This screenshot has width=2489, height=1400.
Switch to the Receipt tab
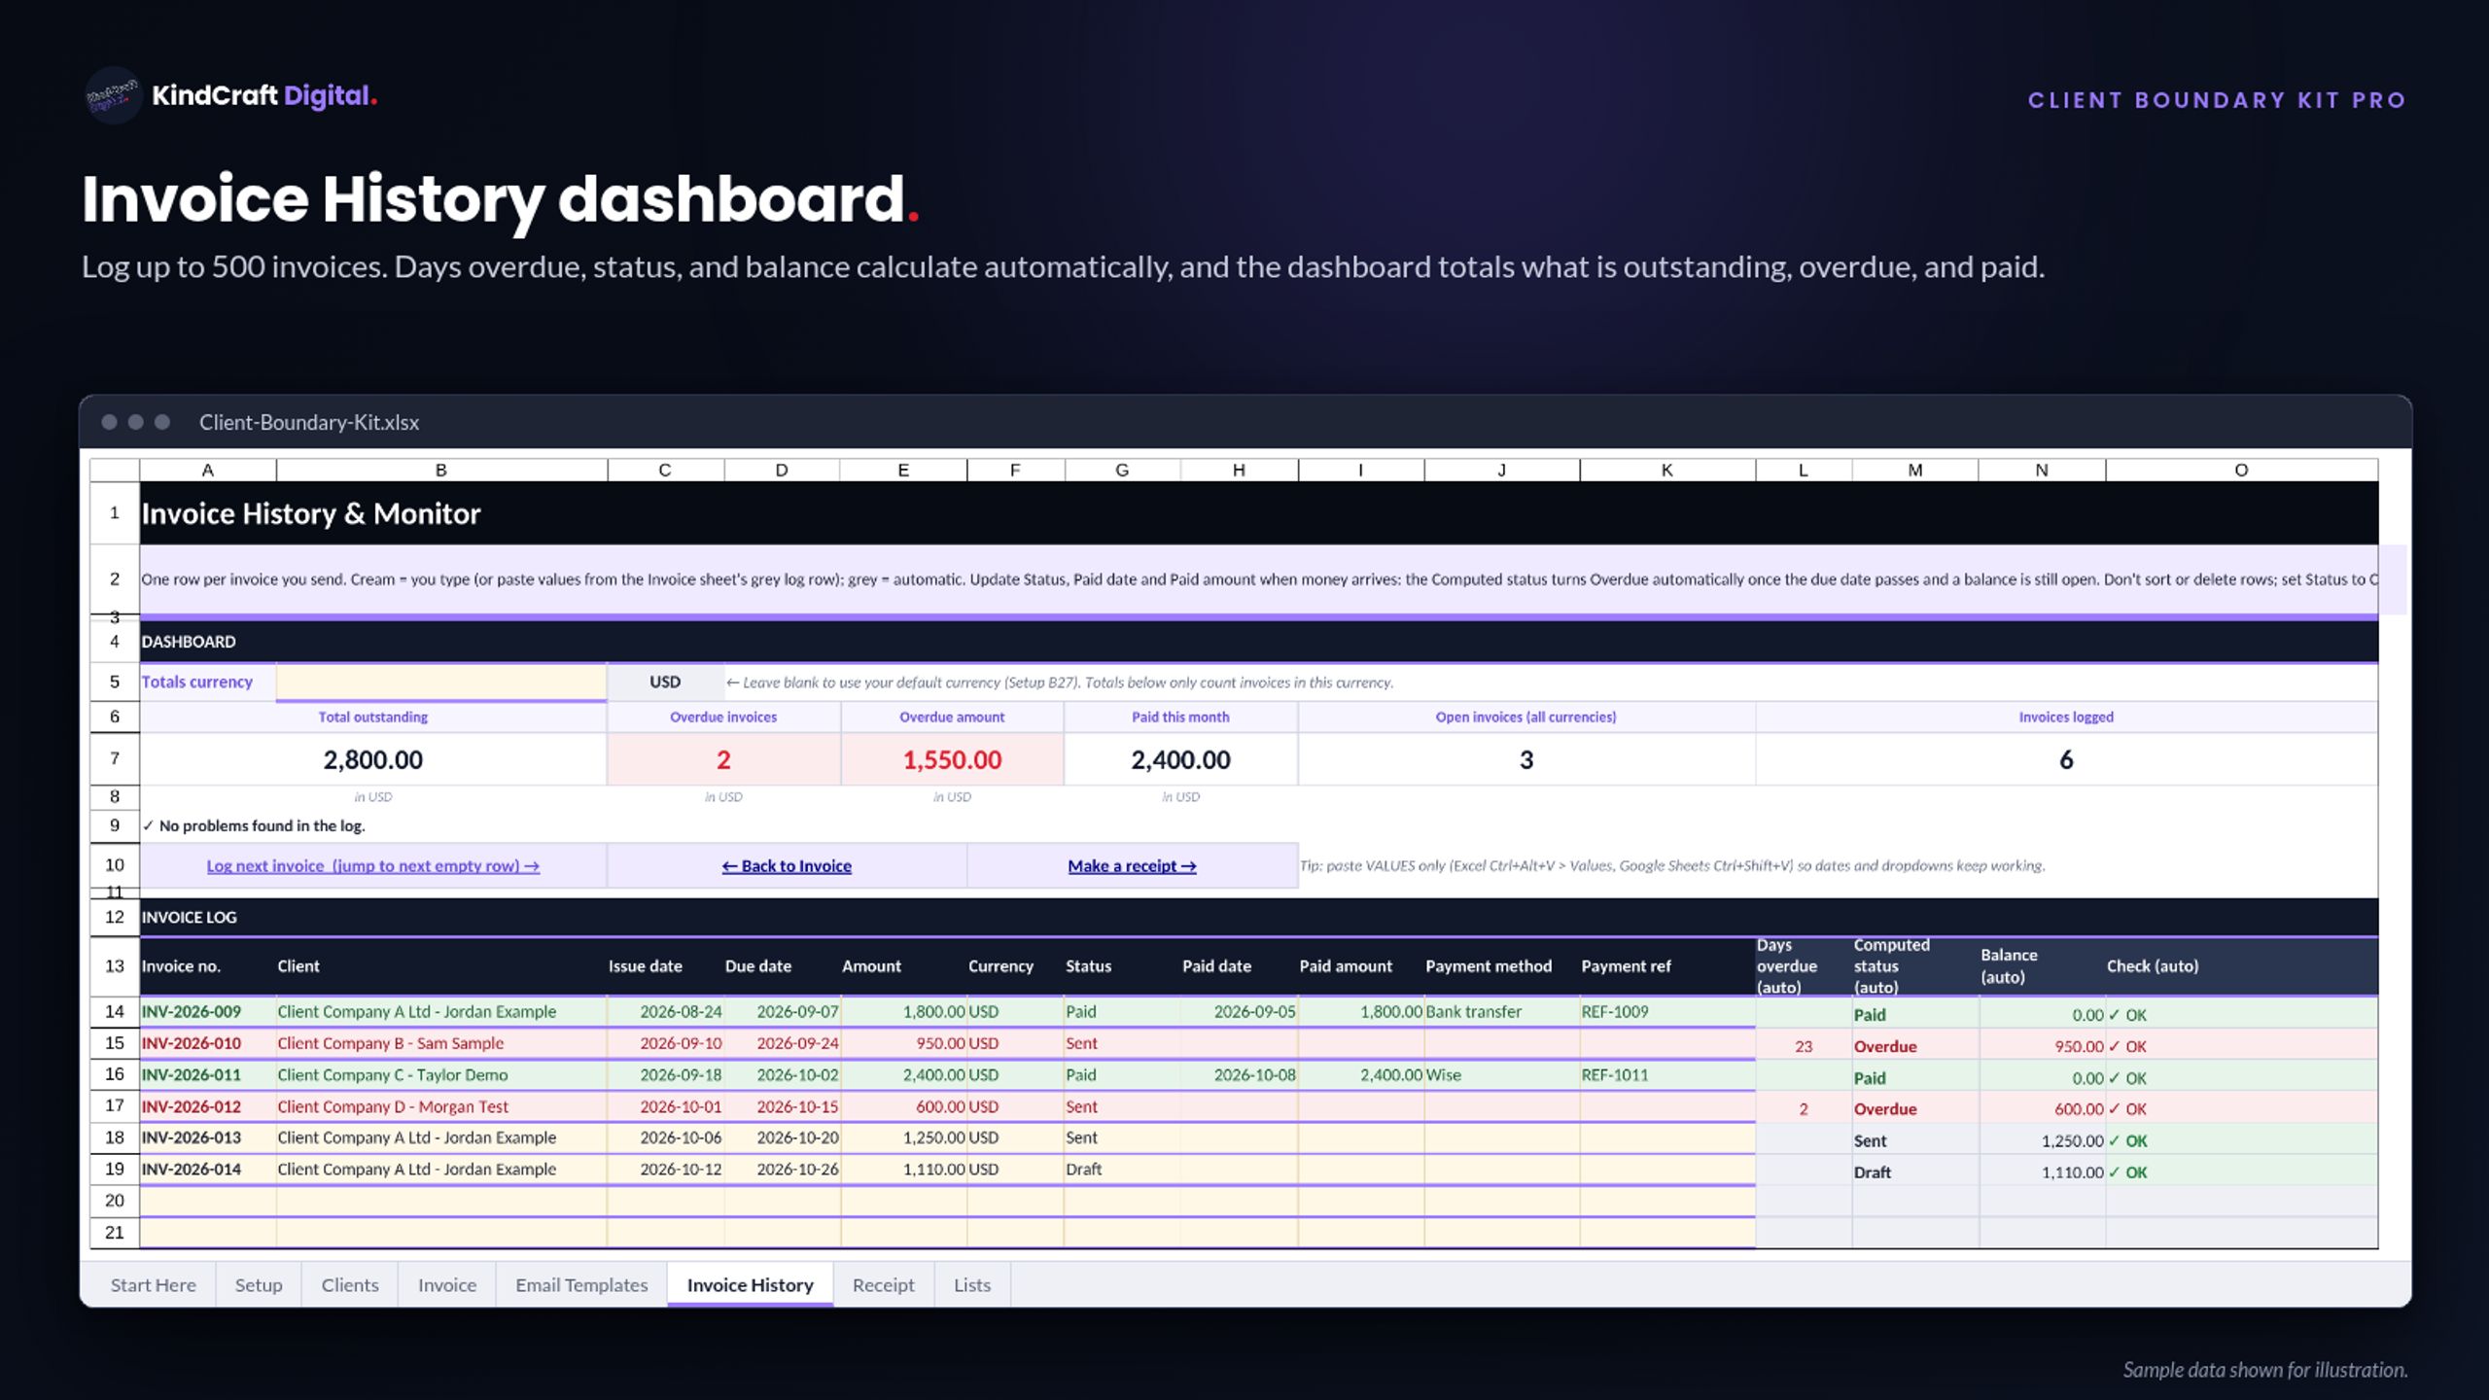[883, 1284]
